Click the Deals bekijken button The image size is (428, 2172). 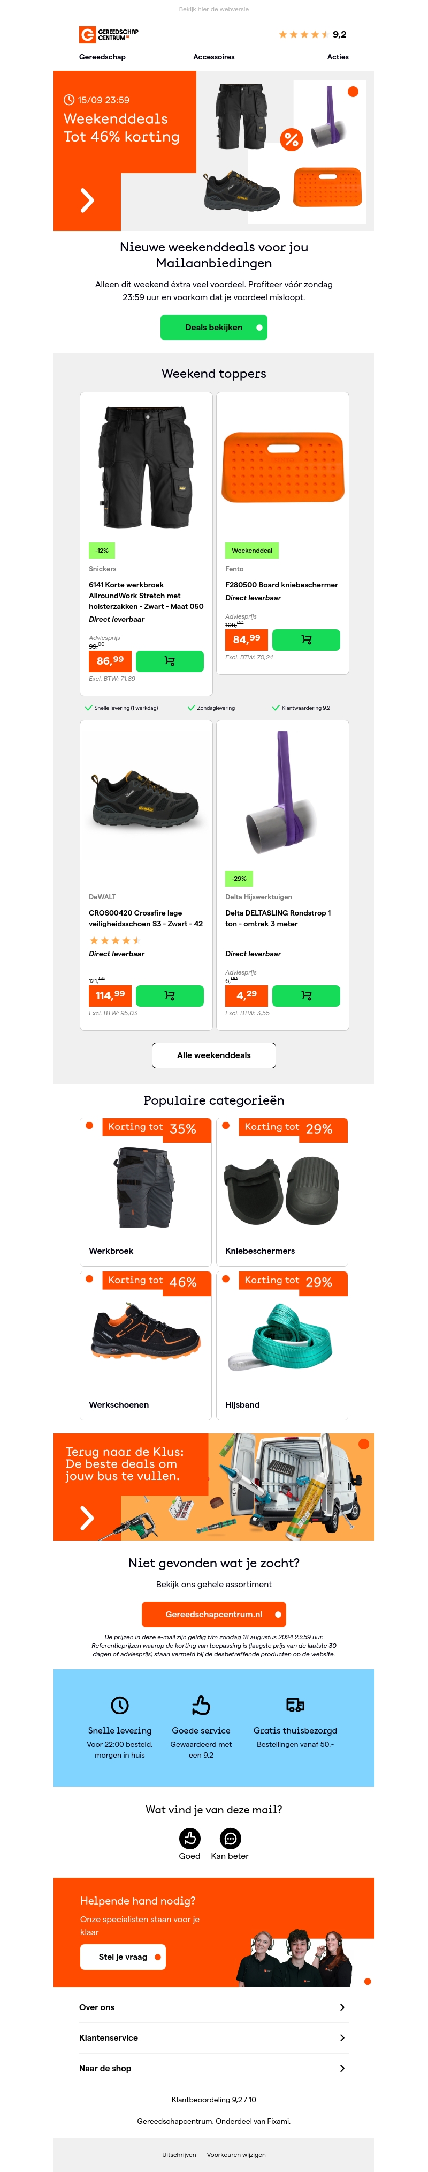[213, 327]
